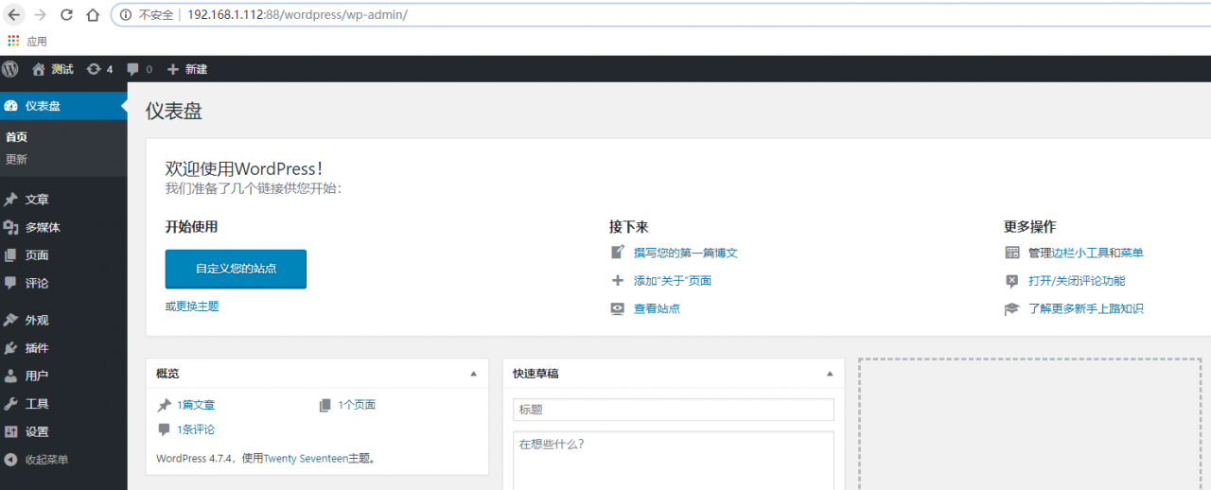Screen dimensions: 1211x490
Task: Open the 1个页面 link in 概览
Action: (357, 405)
